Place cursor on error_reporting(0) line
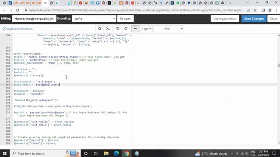The image size is (280, 157). click(x=28, y=54)
